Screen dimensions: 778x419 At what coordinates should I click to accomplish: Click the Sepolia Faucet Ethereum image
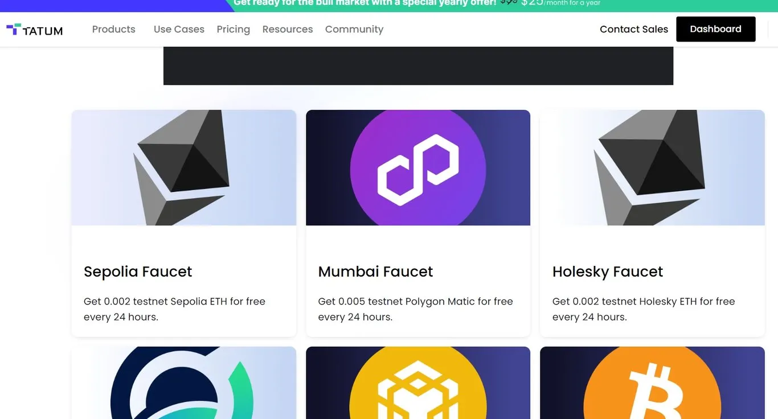click(184, 167)
